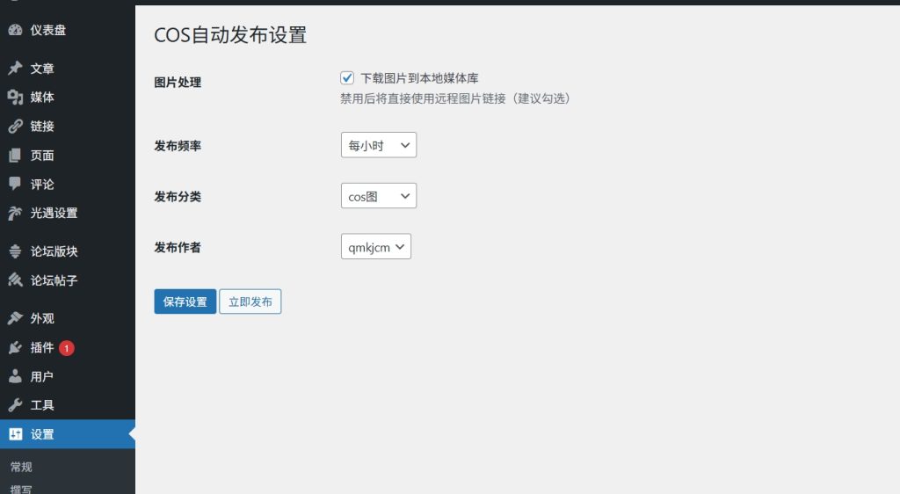Open 常规 settings submenu link
Viewport: 900px width, 494px height.
click(21, 467)
